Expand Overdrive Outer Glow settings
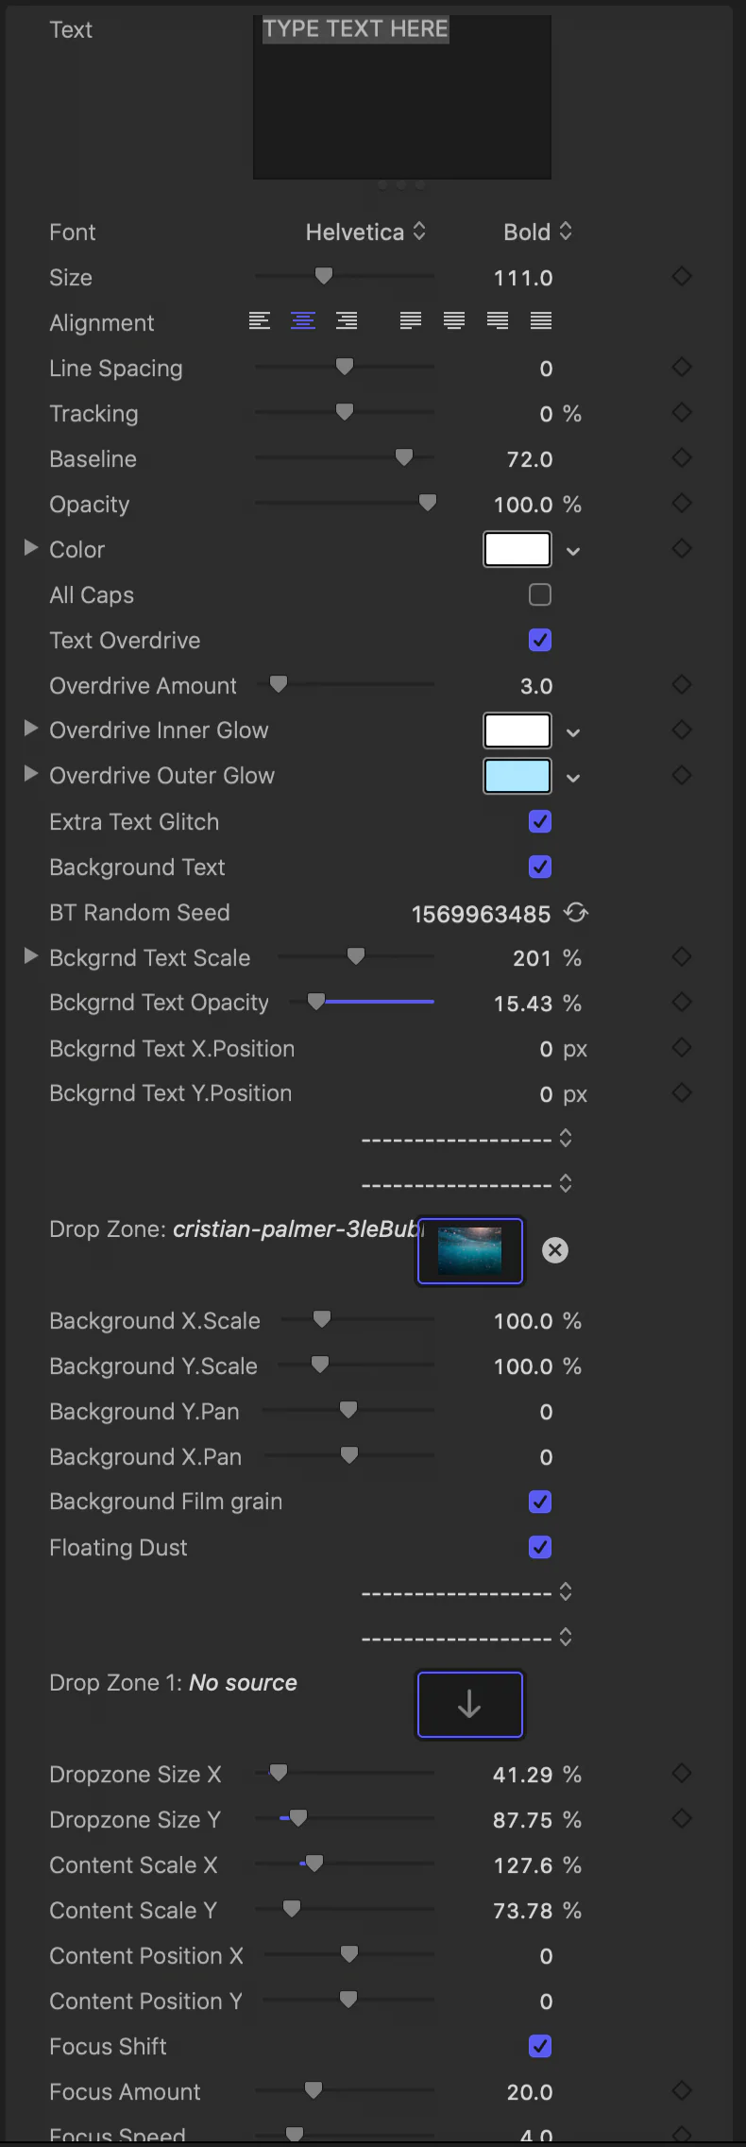The image size is (746, 2147). 30,774
